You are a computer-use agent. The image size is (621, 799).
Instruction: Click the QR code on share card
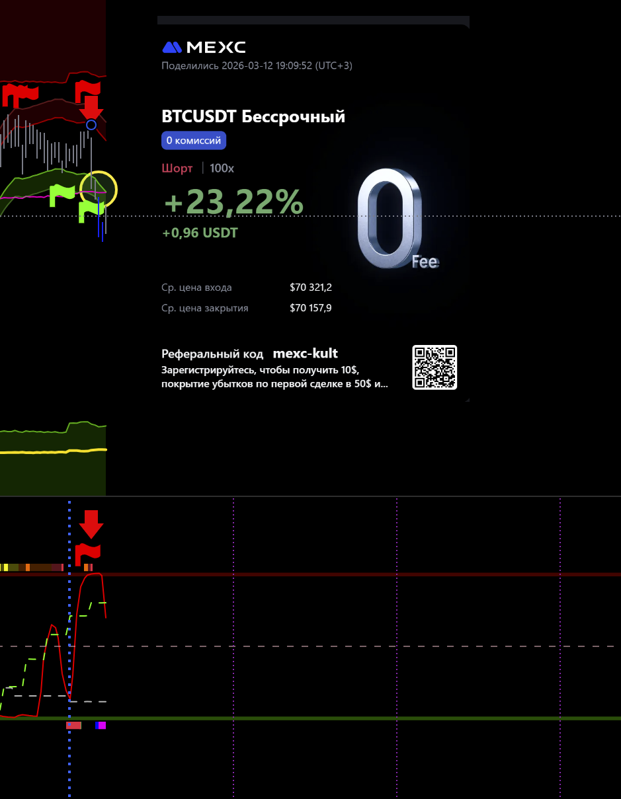(x=435, y=367)
